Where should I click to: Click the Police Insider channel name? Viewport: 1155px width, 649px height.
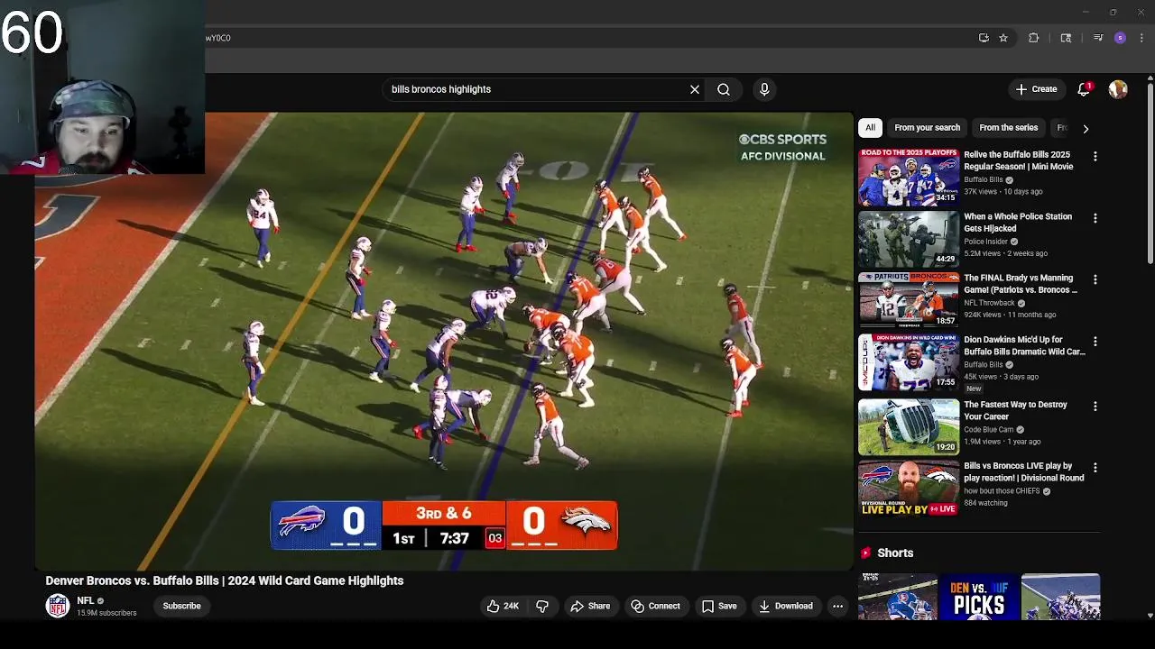[985, 242]
